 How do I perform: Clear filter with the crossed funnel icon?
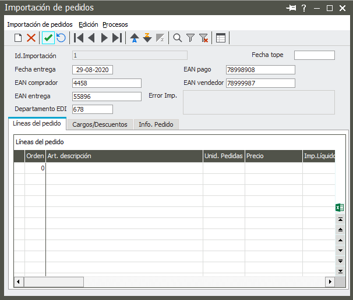(x=203, y=38)
